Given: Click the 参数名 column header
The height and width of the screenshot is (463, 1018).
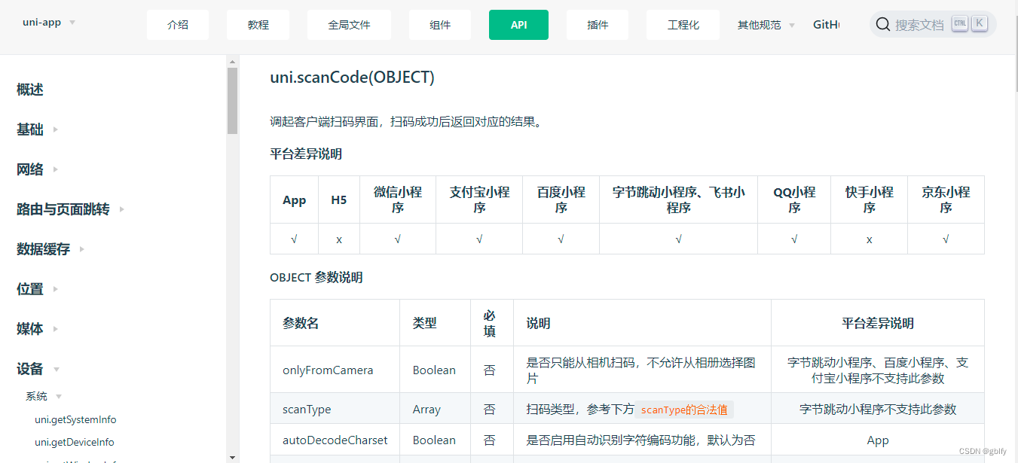Looking at the screenshot, I should (x=335, y=323).
